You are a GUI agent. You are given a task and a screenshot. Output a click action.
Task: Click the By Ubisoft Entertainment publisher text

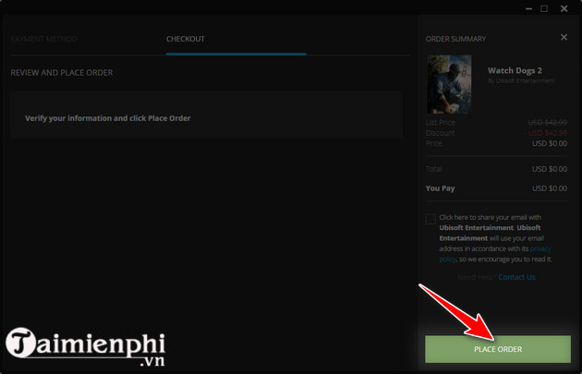point(521,81)
